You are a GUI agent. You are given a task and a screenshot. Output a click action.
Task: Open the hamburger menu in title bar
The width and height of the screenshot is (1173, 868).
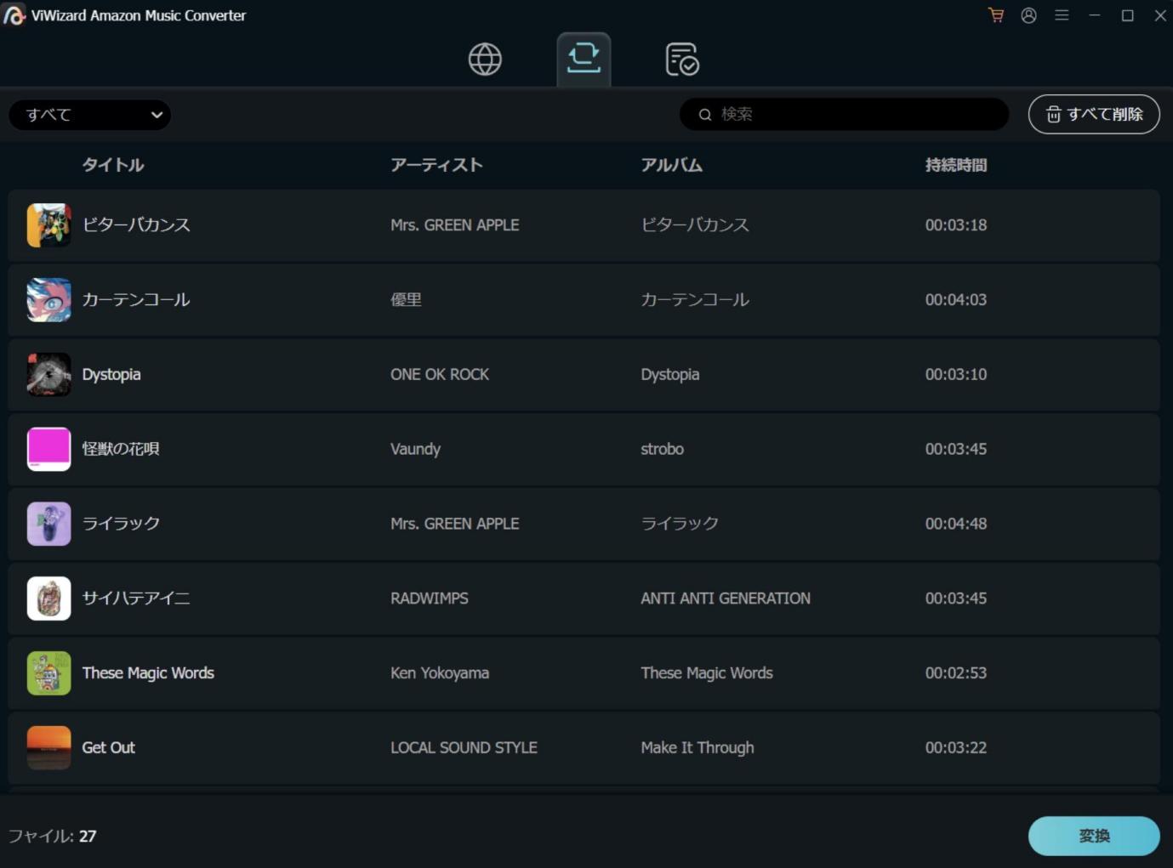1062,15
